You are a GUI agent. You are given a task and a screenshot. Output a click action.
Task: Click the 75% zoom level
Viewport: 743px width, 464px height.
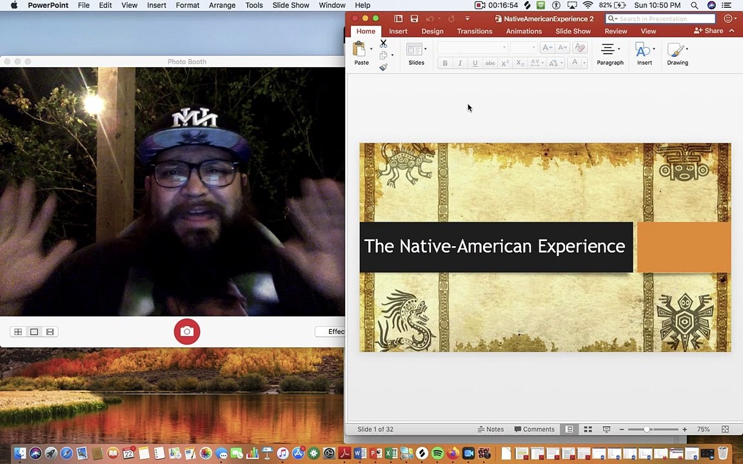coord(703,429)
